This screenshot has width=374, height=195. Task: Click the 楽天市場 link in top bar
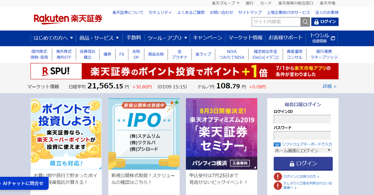pos(328,3)
